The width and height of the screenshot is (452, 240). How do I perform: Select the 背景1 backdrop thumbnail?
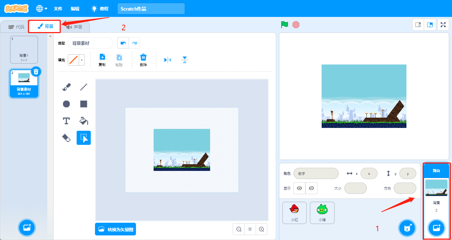[x=24, y=50]
